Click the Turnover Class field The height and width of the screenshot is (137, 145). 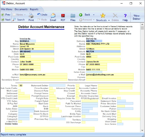(x=90, y=106)
